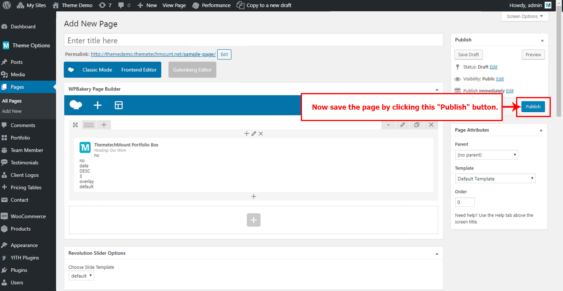This screenshot has width=563, height=291.
Task: Delete the row with the X icon
Action: tap(431, 125)
